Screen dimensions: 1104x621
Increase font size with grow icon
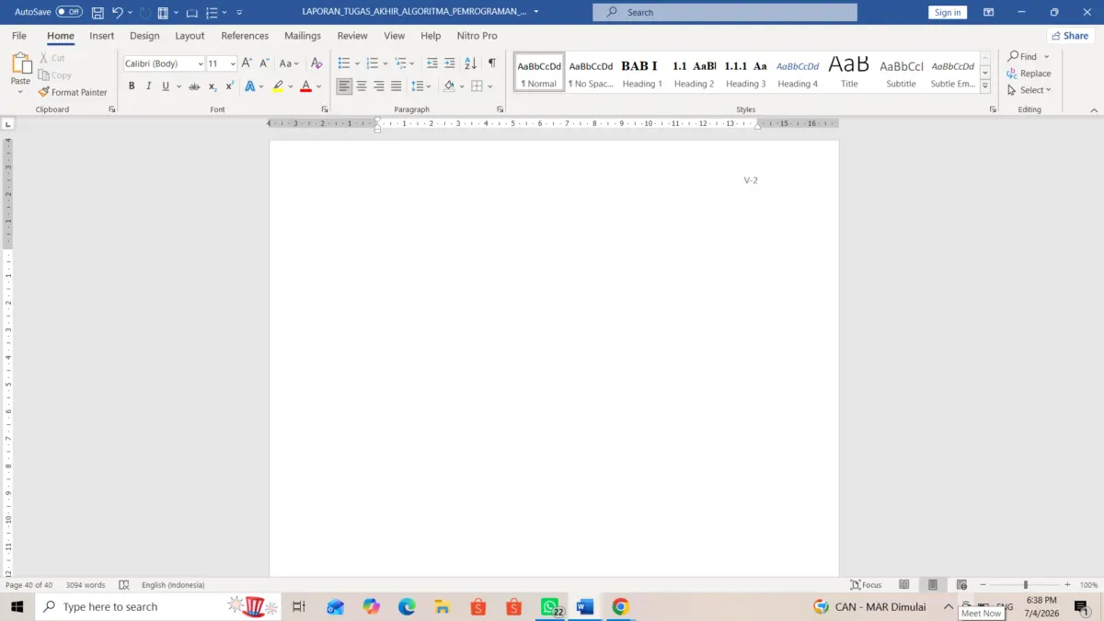247,63
